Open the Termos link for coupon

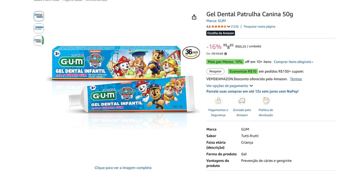coord(296,79)
